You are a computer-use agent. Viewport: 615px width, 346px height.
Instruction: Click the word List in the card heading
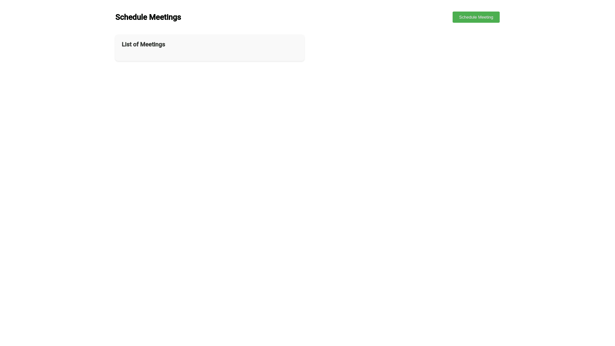click(x=126, y=44)
